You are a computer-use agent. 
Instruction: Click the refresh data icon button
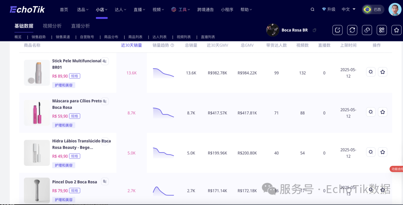click(352, 30)
